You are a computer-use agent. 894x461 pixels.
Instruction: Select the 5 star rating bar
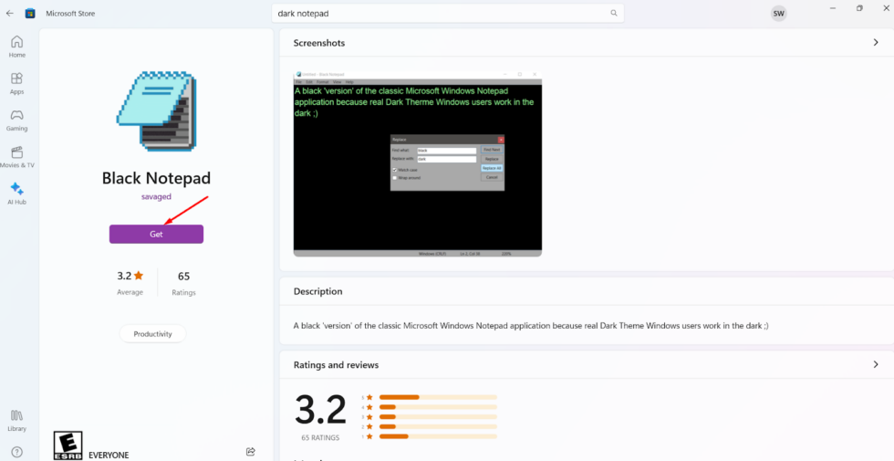pyautogui.click(x=438, y=397)
